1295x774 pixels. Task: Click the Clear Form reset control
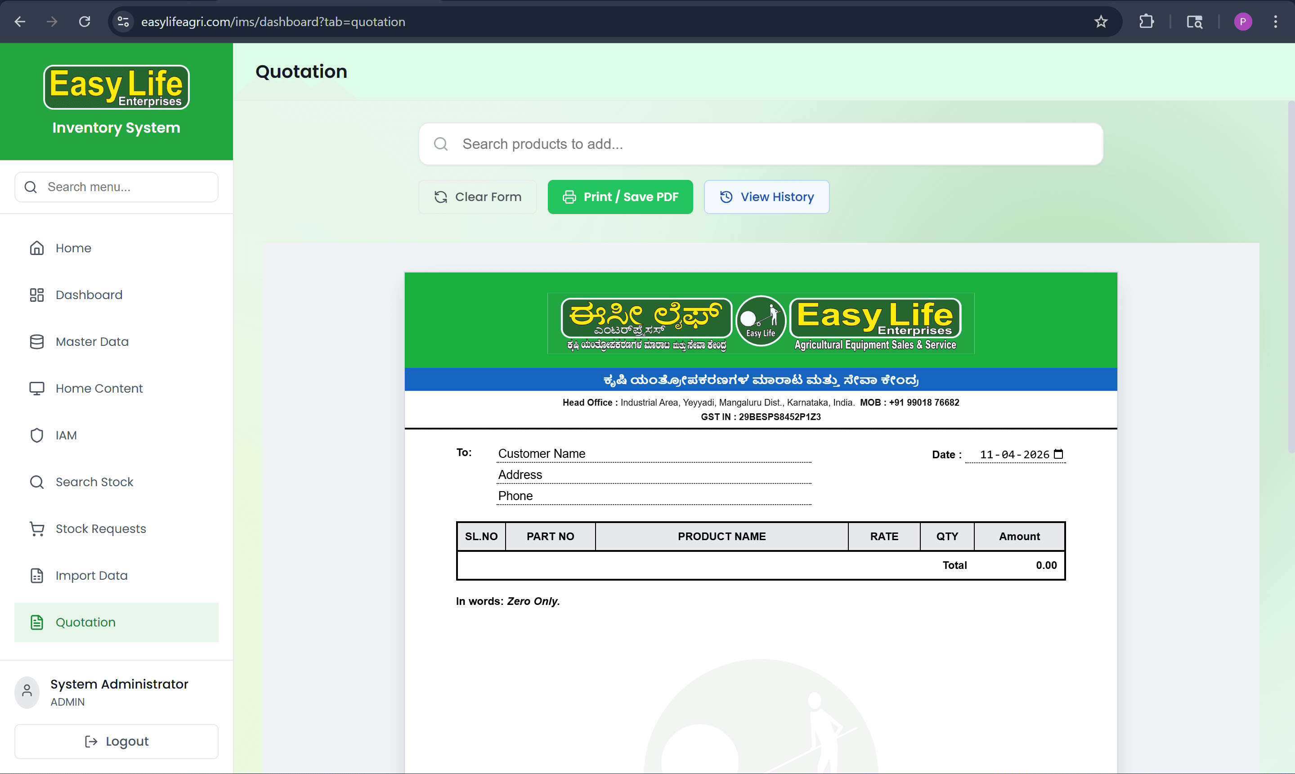pyautogui.click(x=477, y=197)
